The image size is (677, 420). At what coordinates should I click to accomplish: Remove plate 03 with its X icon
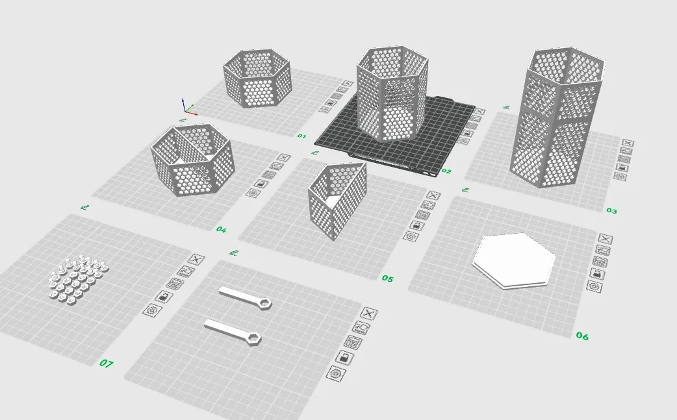(x=628, y=143)
